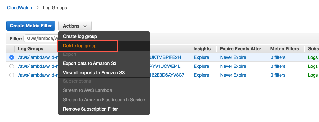Click Never Expire for second log group
Viewport: 319px width, 122px height.
[x=233, y=66]
